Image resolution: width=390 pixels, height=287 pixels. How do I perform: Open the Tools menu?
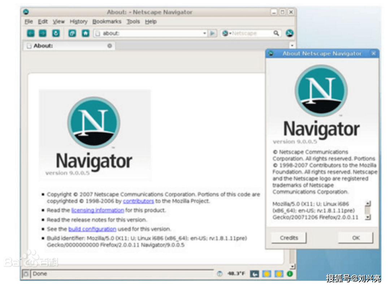point(133,21)
